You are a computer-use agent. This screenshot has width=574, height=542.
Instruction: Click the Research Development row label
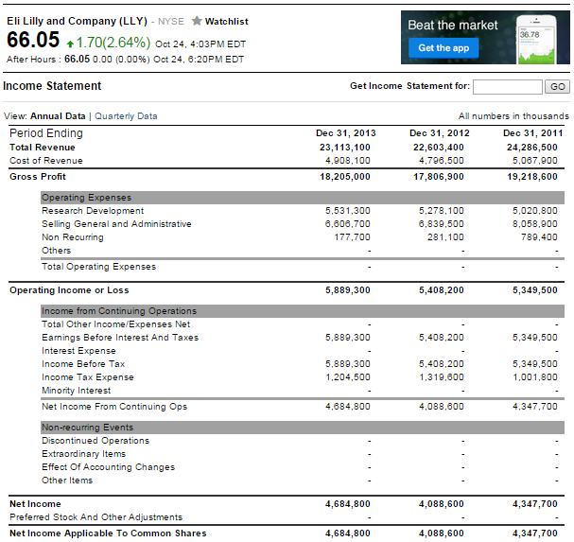click(93, 211)
